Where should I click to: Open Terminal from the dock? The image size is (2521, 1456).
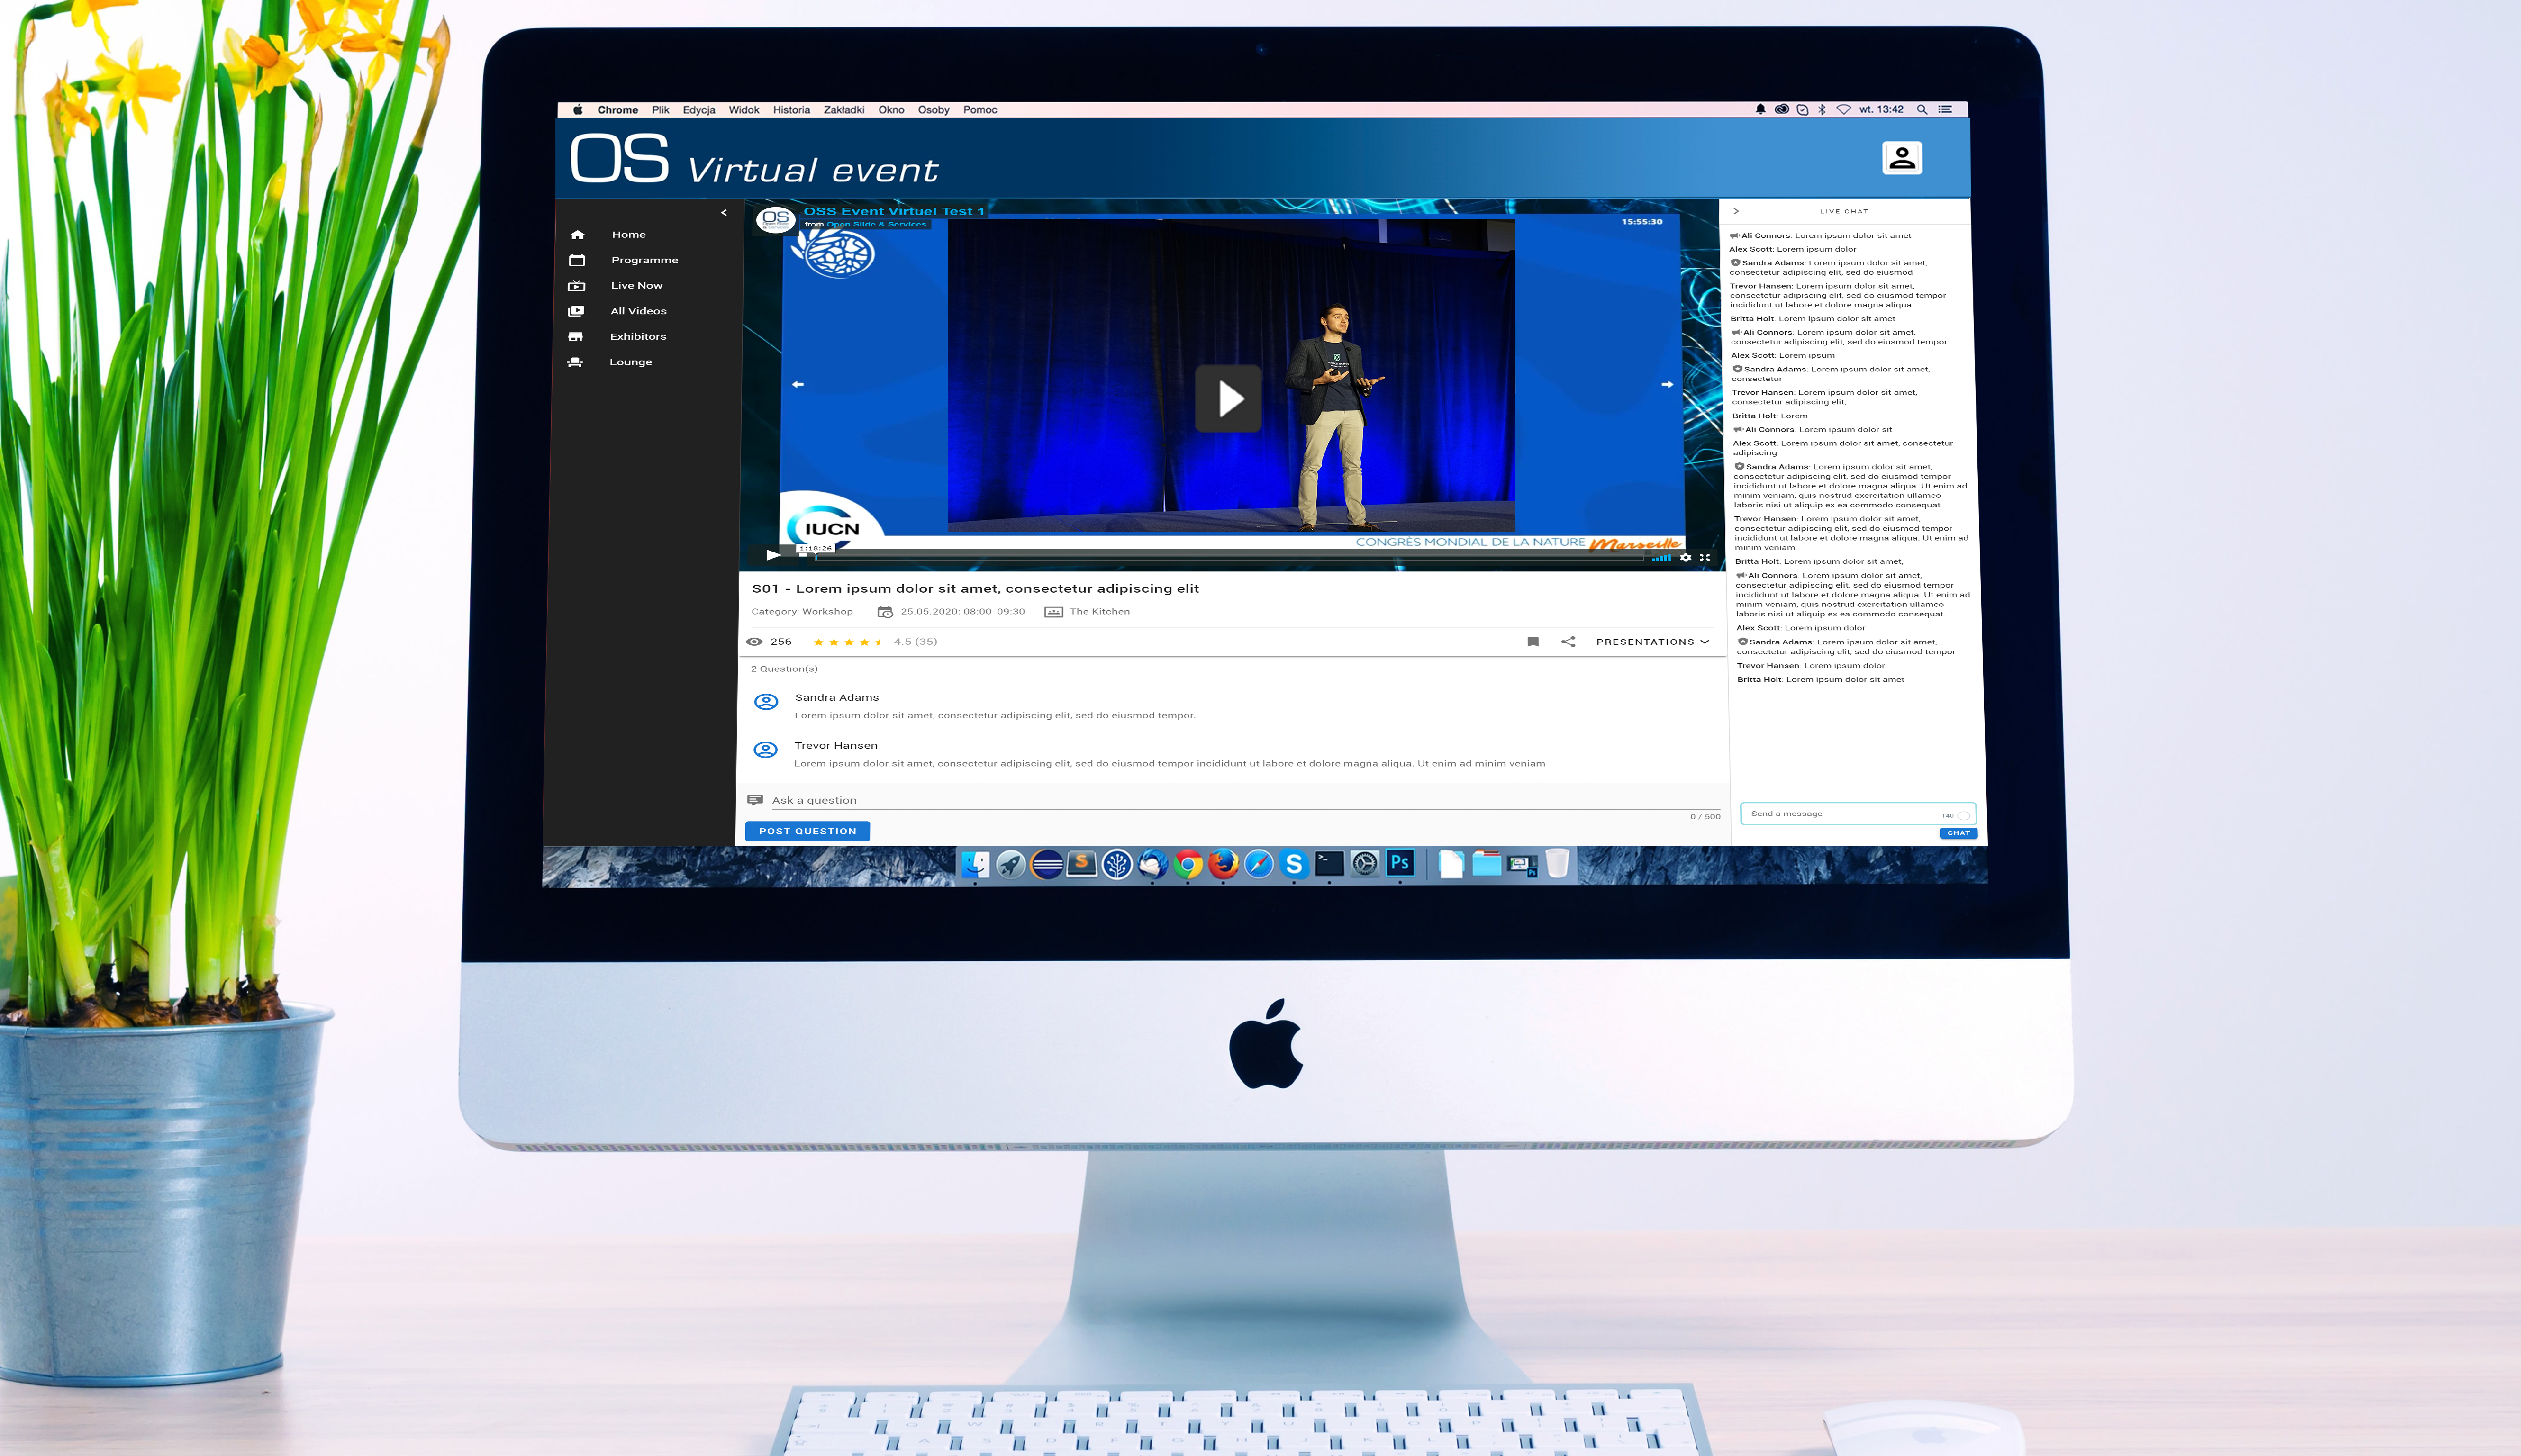click(x=1329, y=864)
